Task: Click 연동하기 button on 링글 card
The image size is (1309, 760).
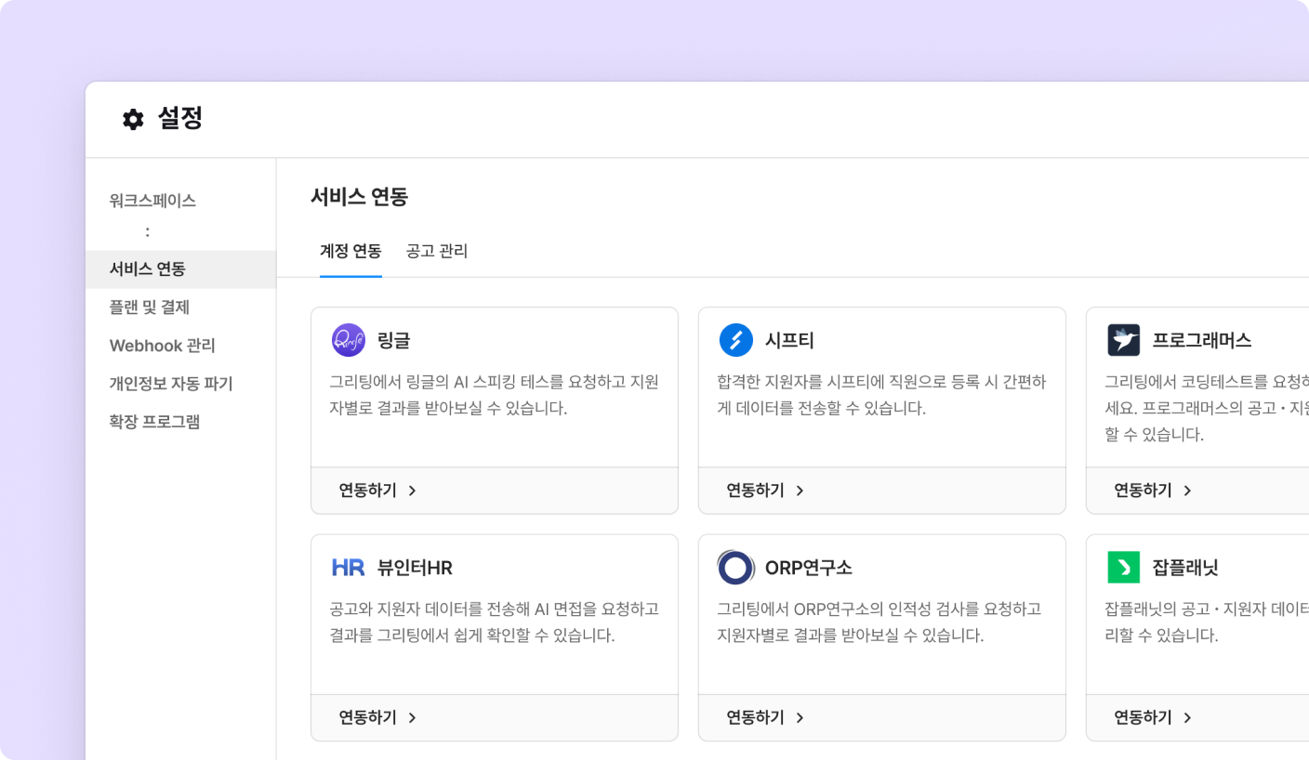Action: coord(377,491)
